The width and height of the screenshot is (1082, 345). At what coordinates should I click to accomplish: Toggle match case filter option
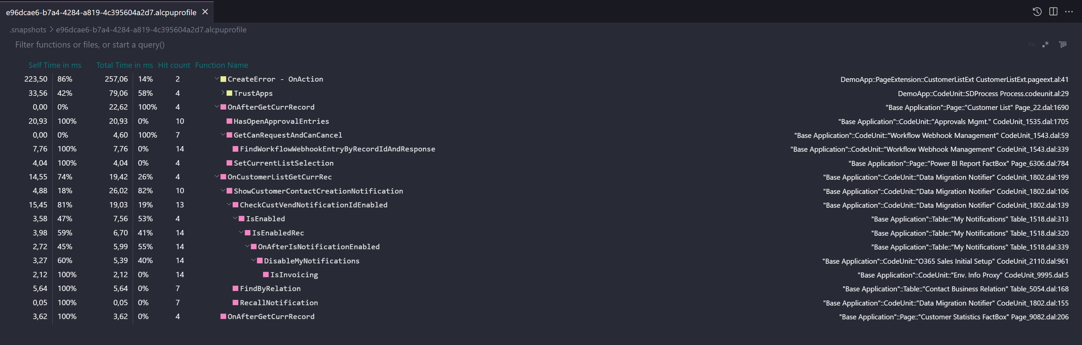(1031, 45)
